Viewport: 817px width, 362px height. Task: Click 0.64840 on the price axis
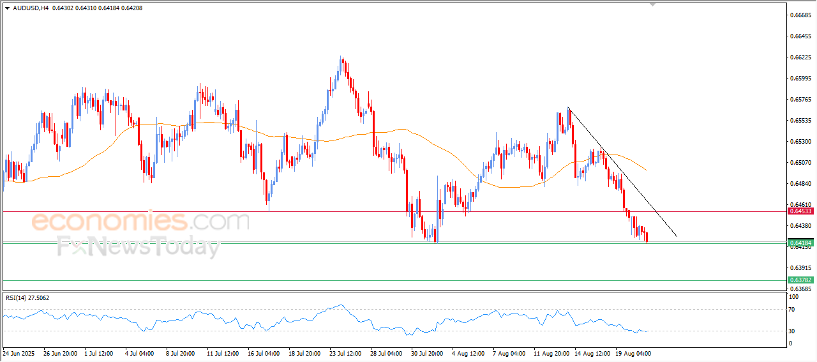tap(800, 183)
